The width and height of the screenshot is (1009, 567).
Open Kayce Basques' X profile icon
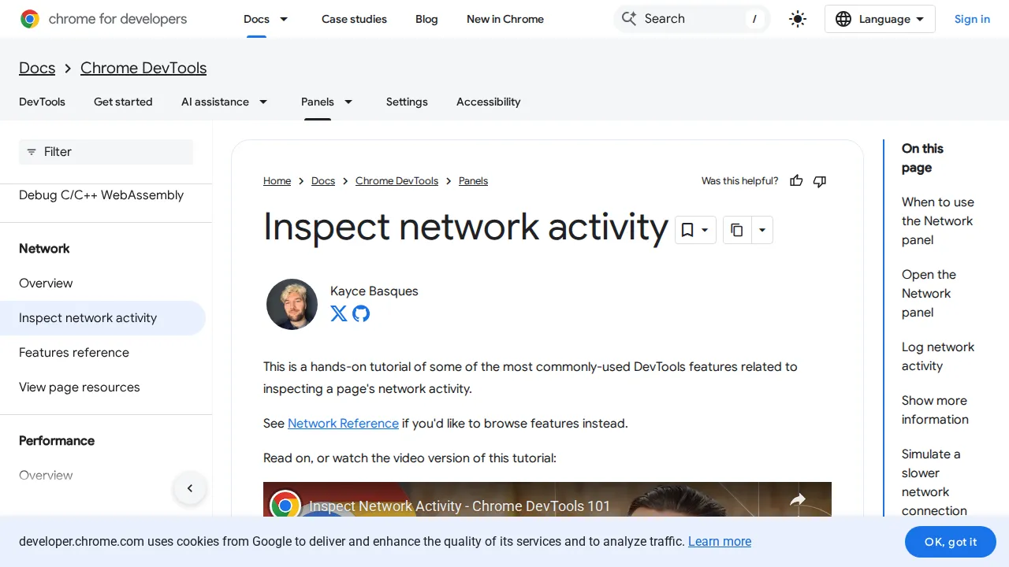pyautogui.click(x=338, y=313)
